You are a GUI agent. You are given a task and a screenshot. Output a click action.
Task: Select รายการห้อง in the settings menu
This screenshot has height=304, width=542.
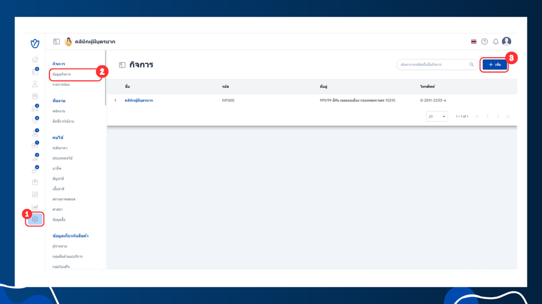(x=61, y=85)
